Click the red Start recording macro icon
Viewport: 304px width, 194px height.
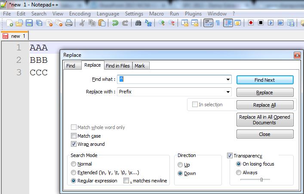click(x=251, y=23)
